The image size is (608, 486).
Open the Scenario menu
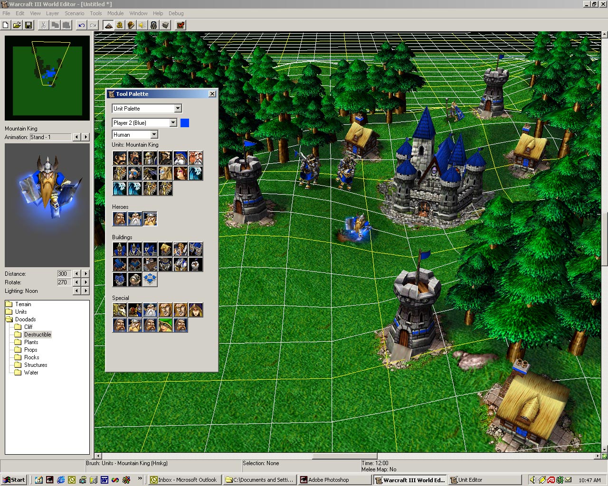(x=75, y=13)
